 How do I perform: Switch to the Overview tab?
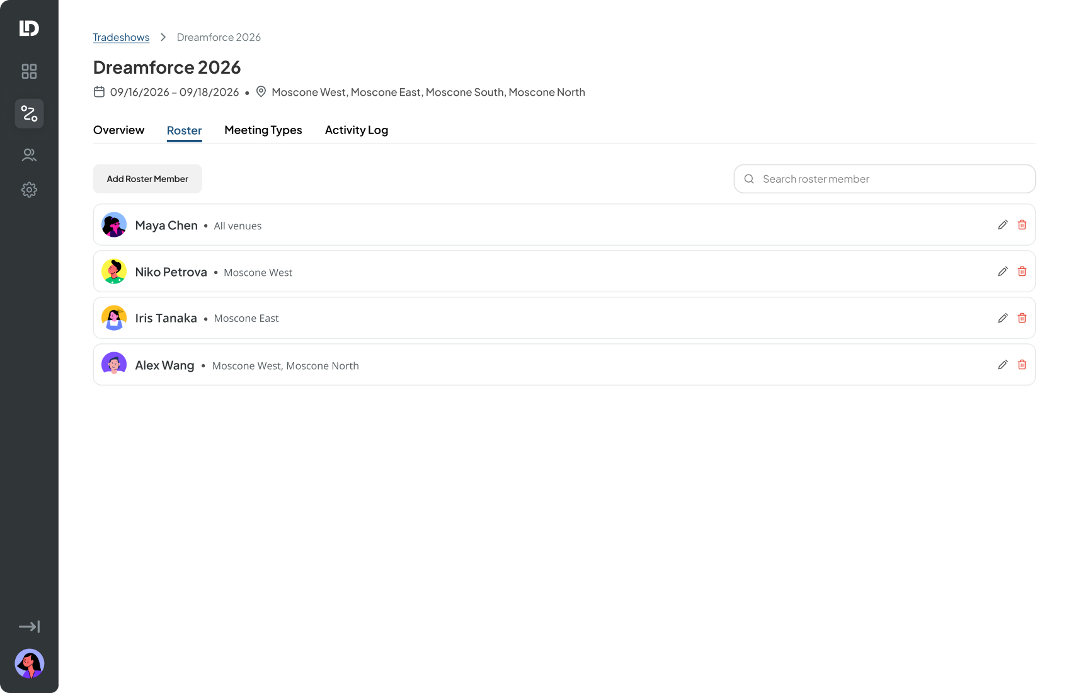click(118, 130)
